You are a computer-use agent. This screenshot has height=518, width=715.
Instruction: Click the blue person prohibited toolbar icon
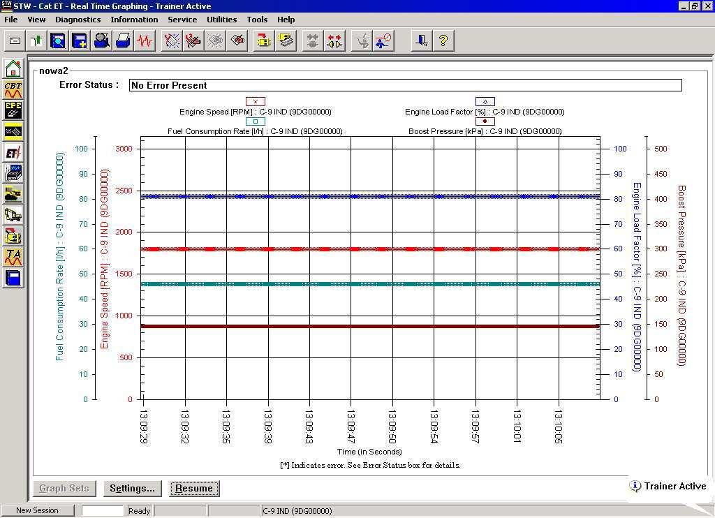click(x=383, y=41)
